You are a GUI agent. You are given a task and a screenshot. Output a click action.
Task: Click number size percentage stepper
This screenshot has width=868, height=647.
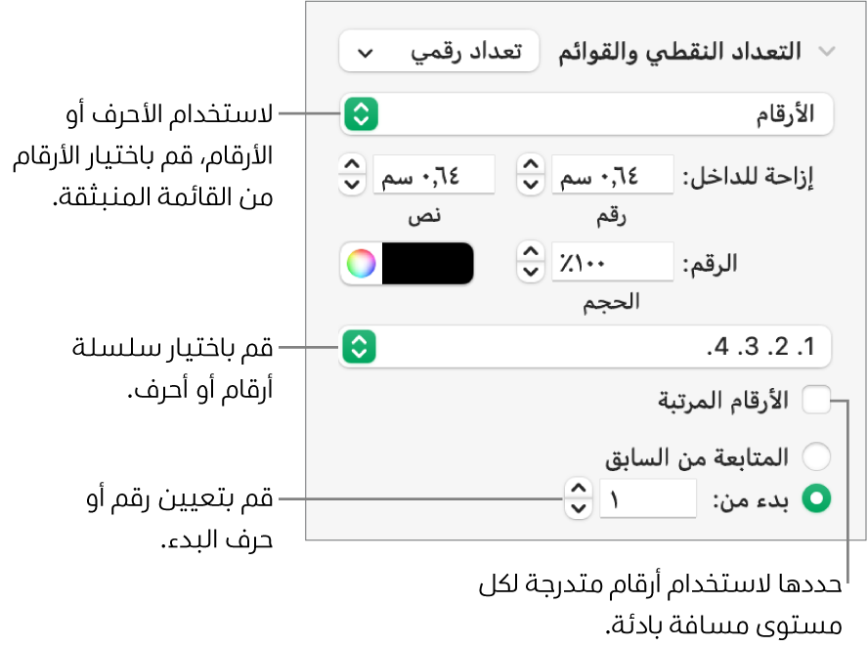coord(530,262)
